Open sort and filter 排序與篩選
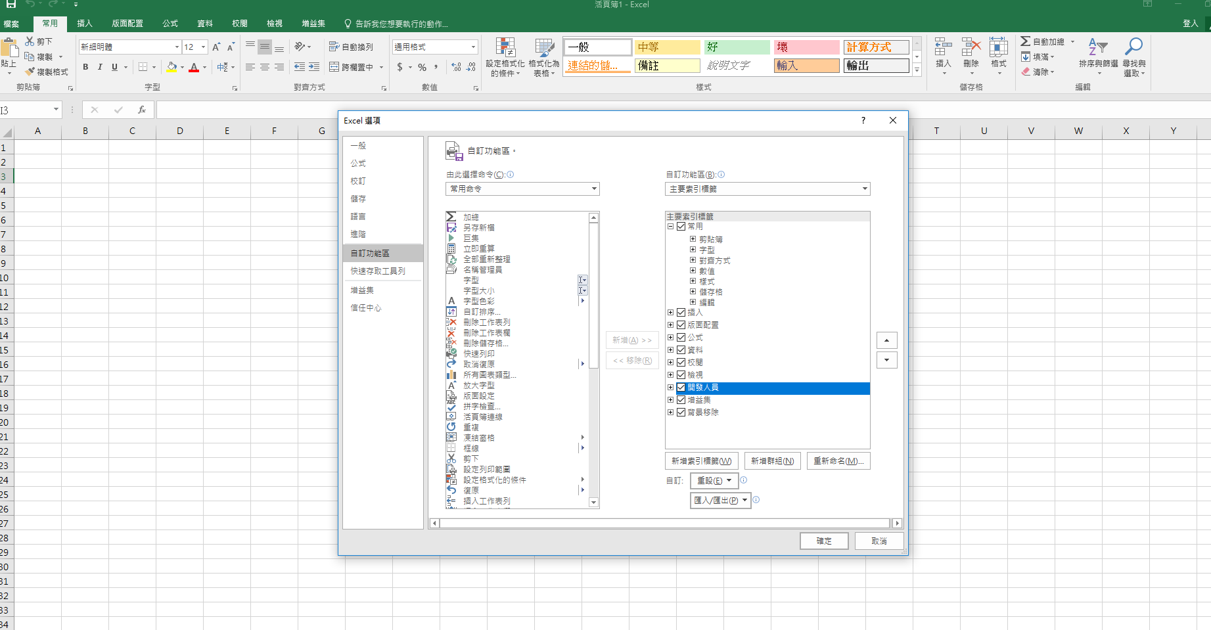1211x630 pixels. click(1098, 56)
